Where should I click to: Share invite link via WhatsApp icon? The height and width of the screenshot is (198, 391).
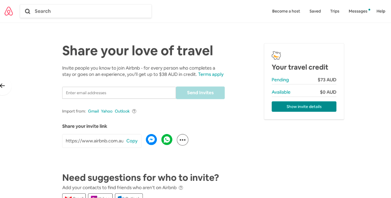point(167,139)
